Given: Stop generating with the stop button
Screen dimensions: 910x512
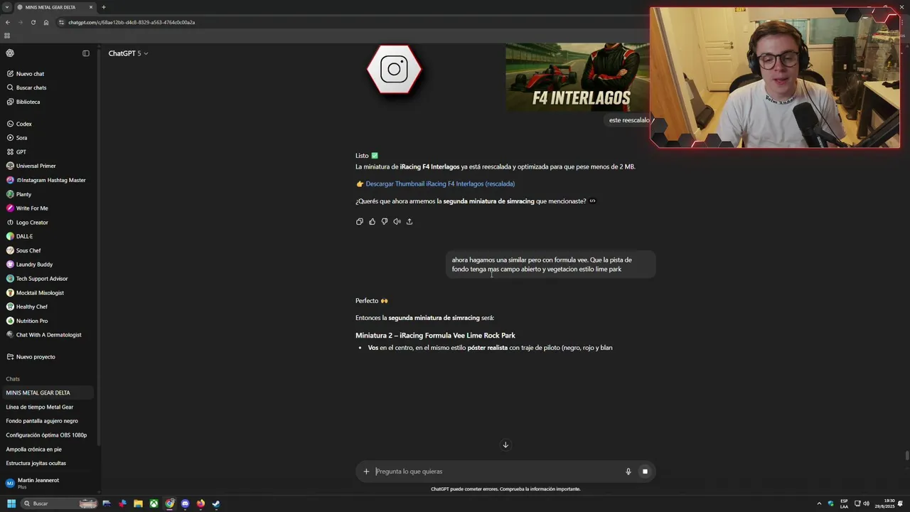Looking at the screenshot, I should tap(645, 471).
